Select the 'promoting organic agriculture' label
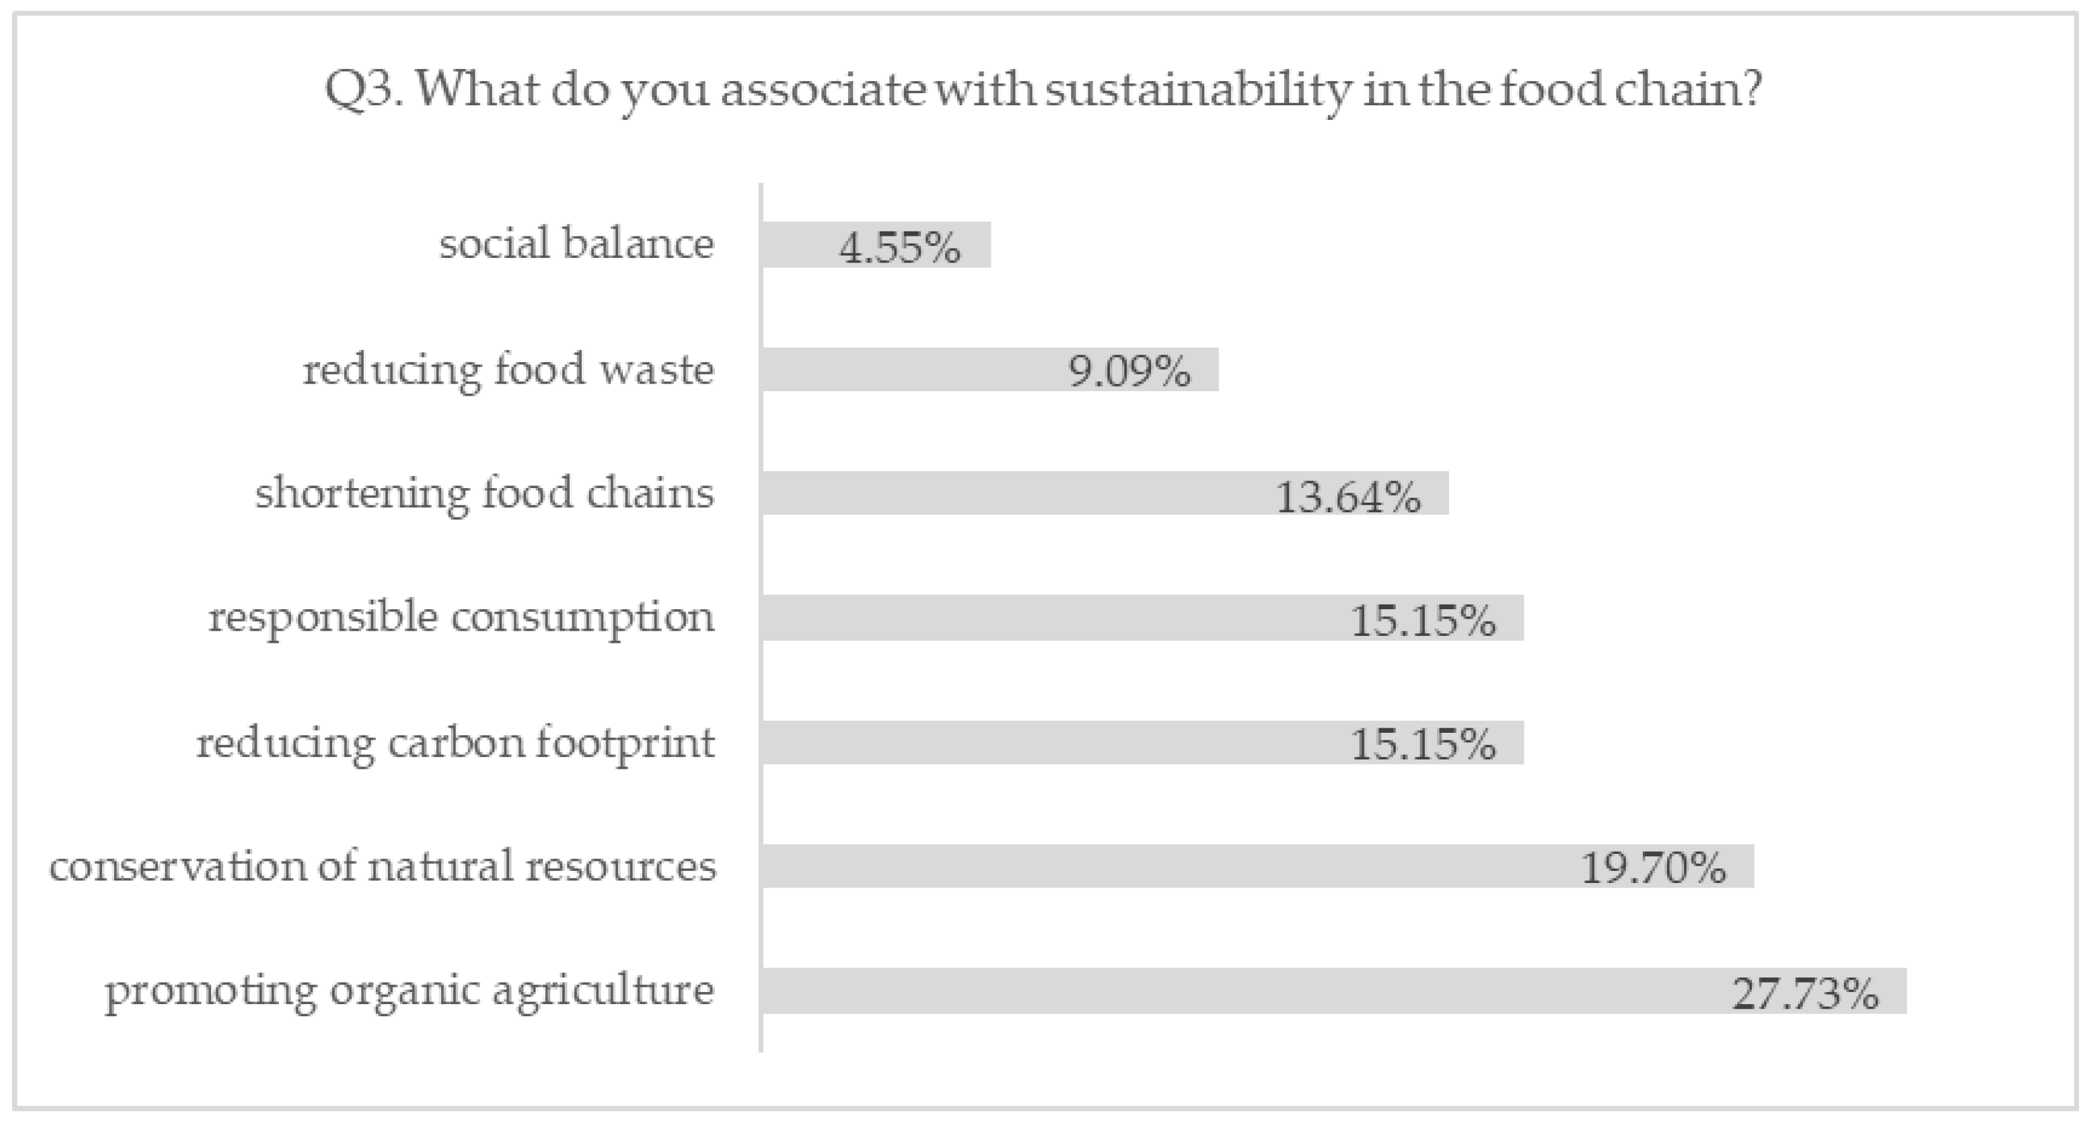 pos(409,992)
